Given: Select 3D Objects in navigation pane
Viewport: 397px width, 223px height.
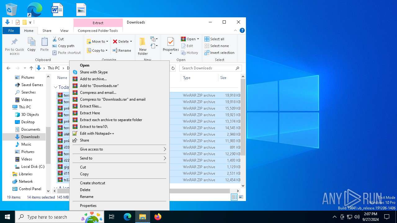Looking at the screenshot, I should pyautogui.click(x=30, y=115).
